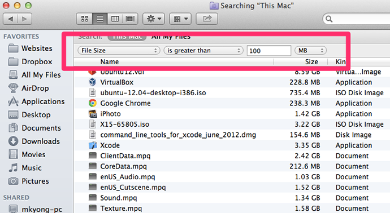Select the enUS_Cutscene.mpq file name
The image size is (390, 213).
133,188
